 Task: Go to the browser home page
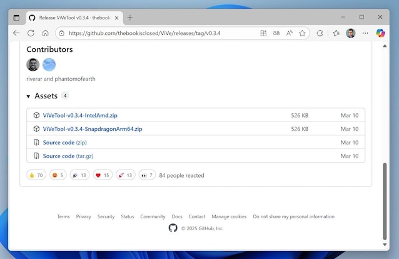point(46,33)
